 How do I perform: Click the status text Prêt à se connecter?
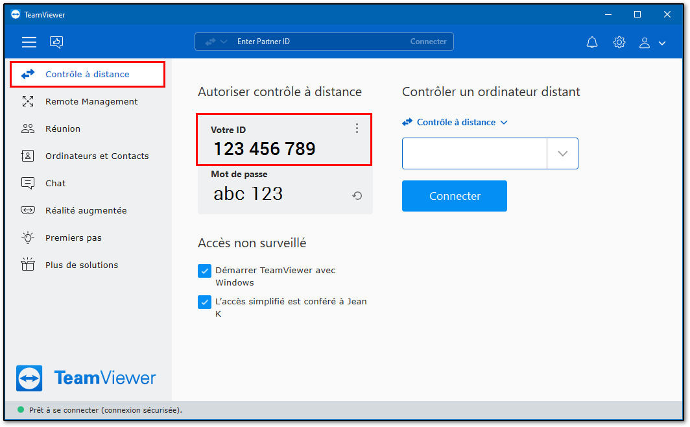[x=106, y=410]
